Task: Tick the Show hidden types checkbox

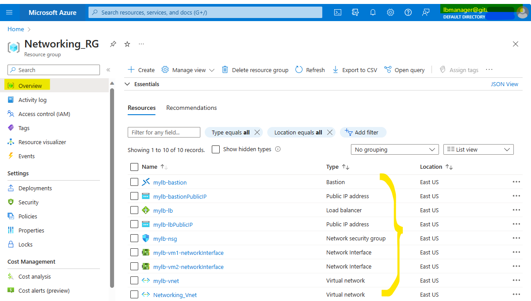Action: point(216,149)
